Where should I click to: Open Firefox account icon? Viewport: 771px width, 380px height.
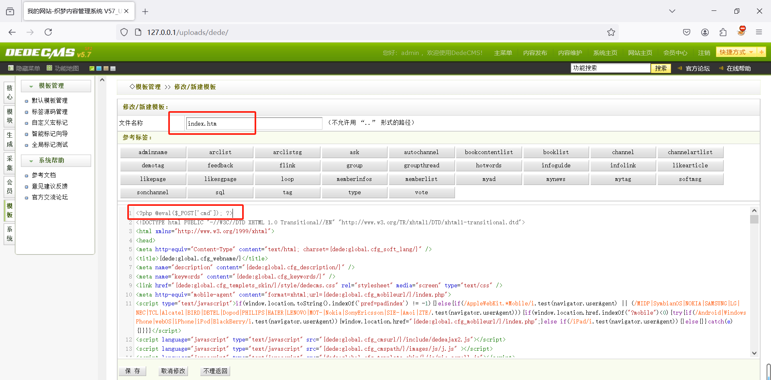(705, 32)
